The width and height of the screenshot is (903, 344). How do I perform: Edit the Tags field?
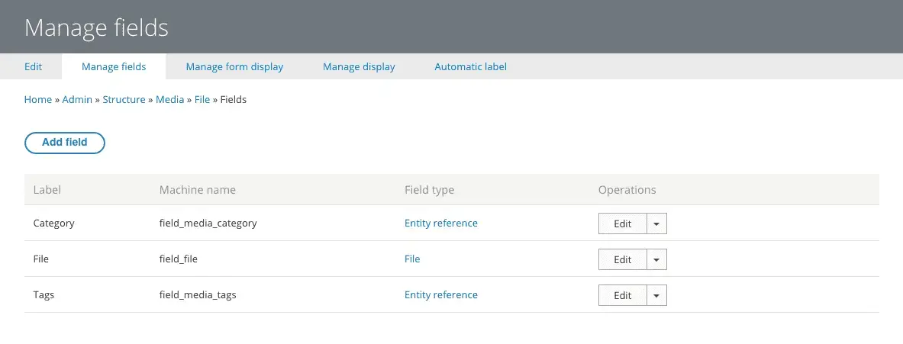[622, 295]
